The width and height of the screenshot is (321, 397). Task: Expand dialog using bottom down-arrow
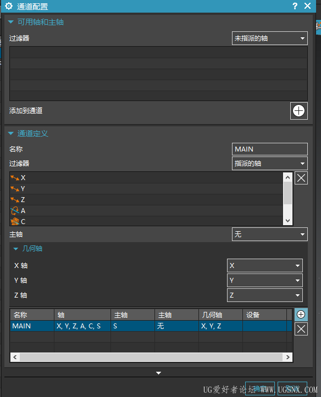[x=159, y=373]
